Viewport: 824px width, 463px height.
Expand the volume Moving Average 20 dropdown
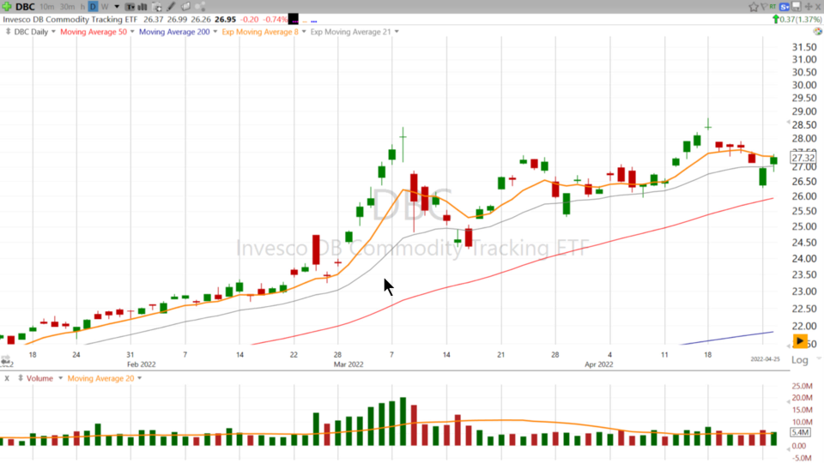(x=138, y=378)
